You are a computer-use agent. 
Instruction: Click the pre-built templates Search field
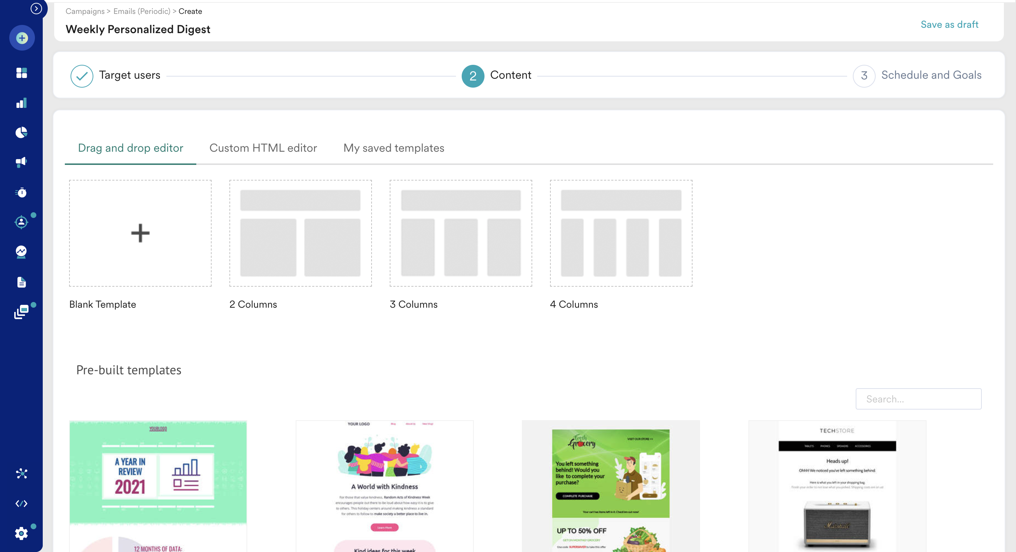[918, 399]
